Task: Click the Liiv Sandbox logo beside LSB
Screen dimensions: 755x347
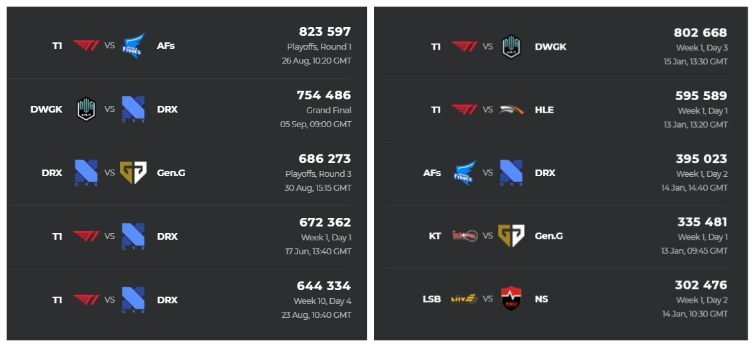Action: (465, 299)
